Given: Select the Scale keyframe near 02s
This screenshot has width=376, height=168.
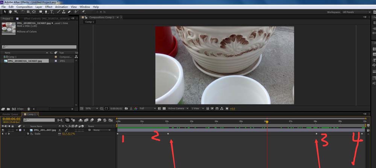Looking at the screenshot, I should pyautogui.click(x=168, y=134).
